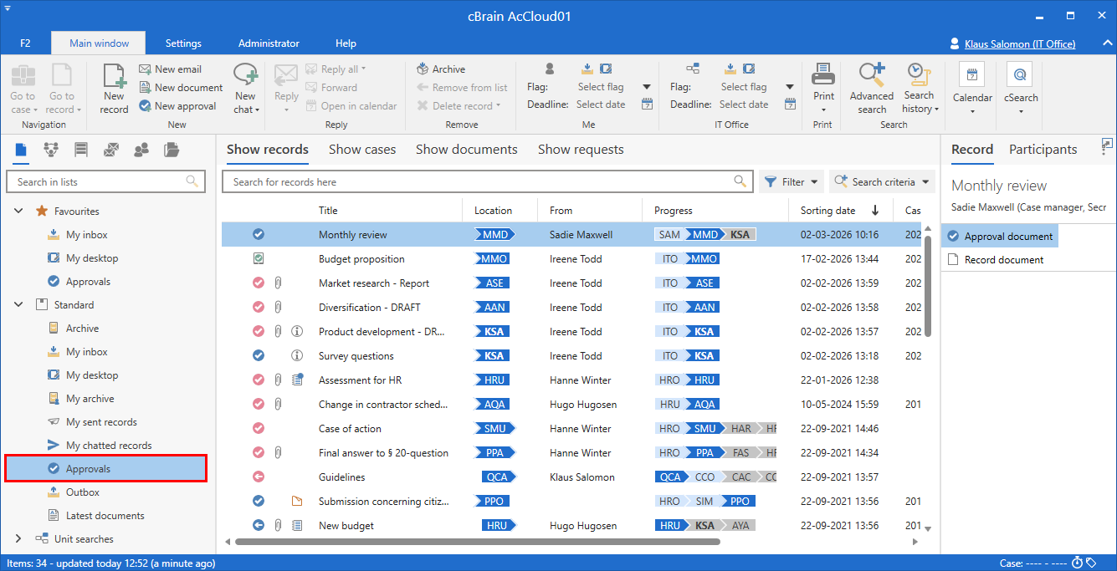Switch sidebar to the emails view icon
The height and width of the screenshot is (571, 1117).
point(111,150)
